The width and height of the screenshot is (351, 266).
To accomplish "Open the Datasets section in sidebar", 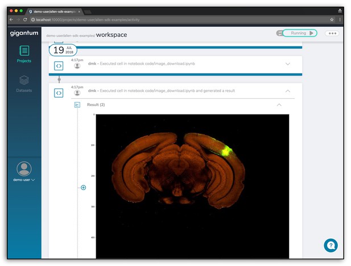I will [x=24, y=84].
